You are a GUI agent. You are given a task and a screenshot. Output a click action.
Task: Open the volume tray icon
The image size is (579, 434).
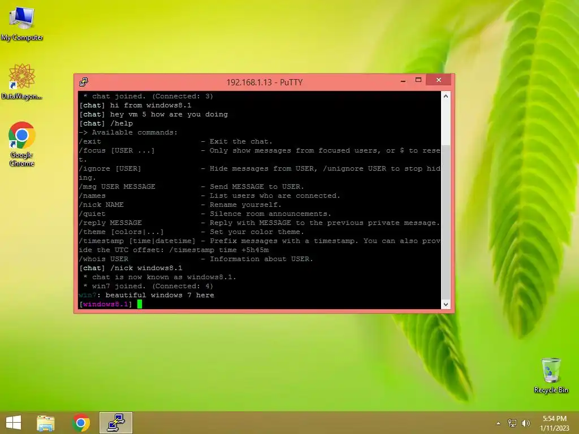pyautogui.click(x=525, y=423)
